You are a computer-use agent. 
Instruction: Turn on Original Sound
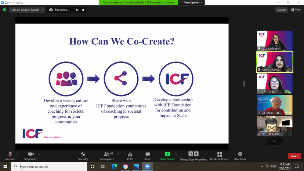click(x=25, y=10)
